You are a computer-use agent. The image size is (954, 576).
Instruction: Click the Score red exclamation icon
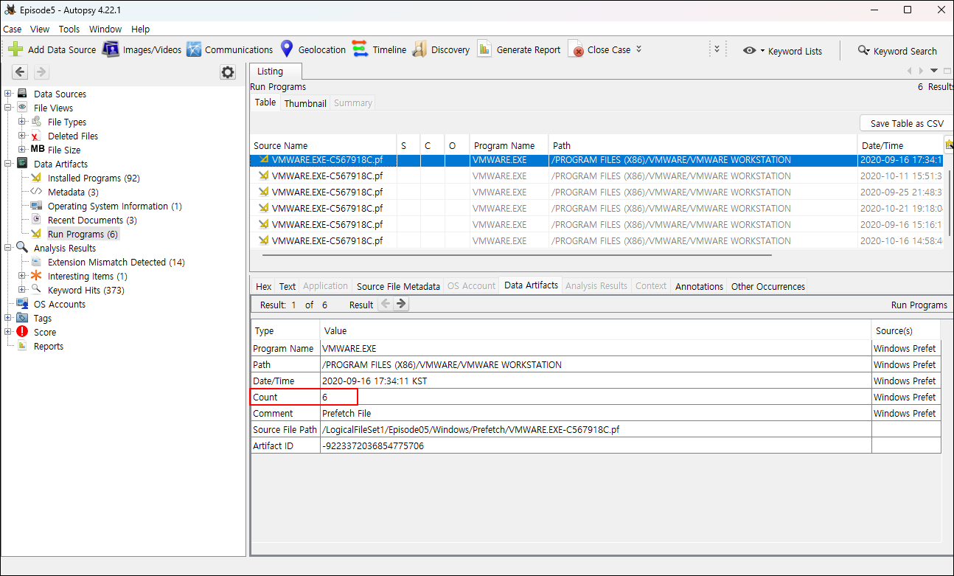pyautogui.click(x=22, y=332)
